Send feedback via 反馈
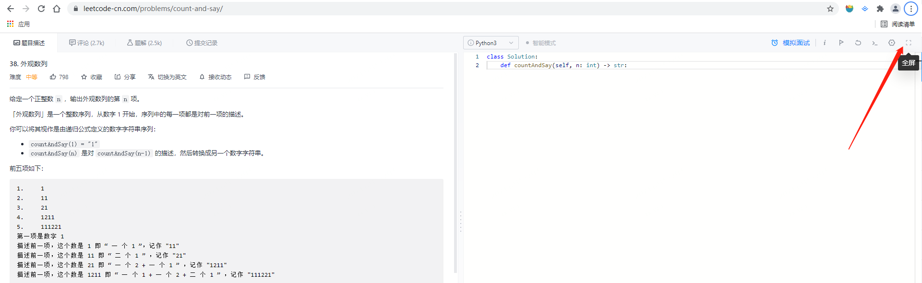The width and height of the screenshot is (922, 283). [x=255, y=77]
